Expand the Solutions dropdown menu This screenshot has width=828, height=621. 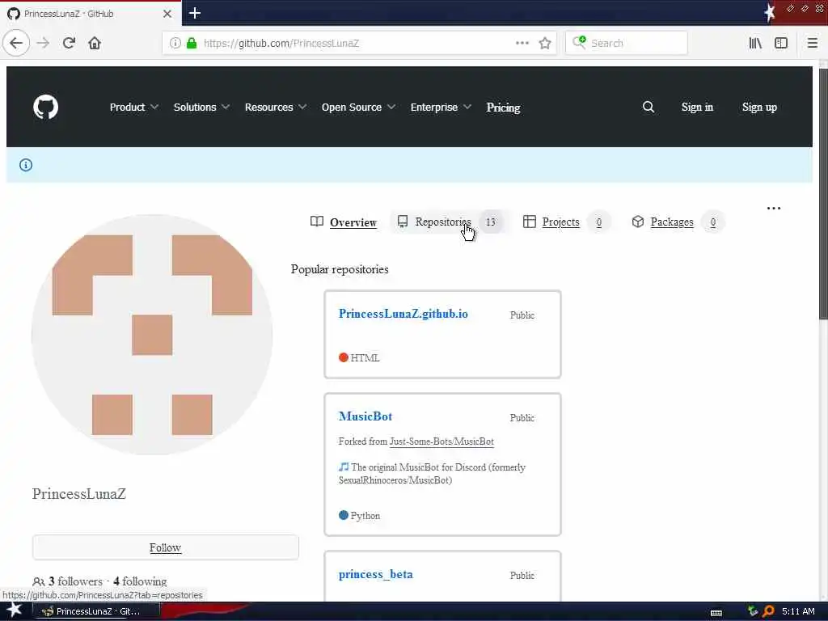tap(201, 108)
